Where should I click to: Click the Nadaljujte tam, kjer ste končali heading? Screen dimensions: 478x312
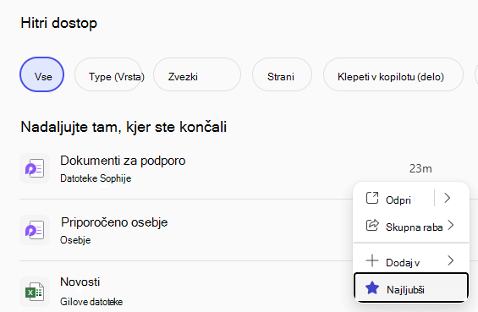[124, 127]
